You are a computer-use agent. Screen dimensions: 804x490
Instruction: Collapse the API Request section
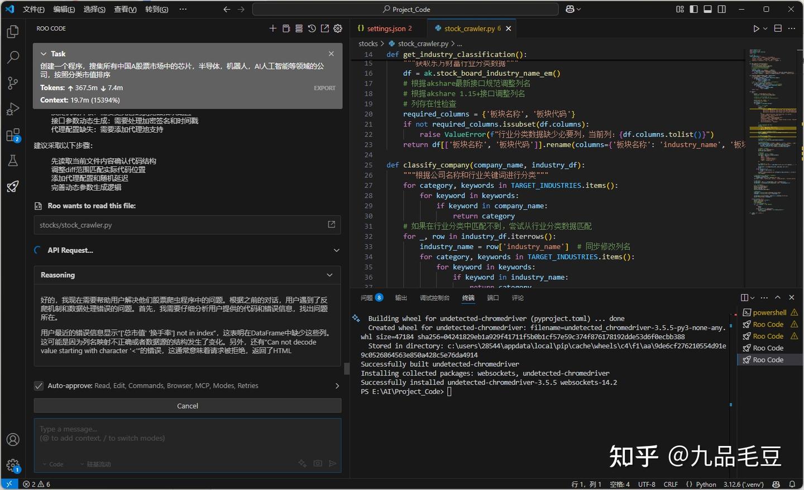point(336,250)
